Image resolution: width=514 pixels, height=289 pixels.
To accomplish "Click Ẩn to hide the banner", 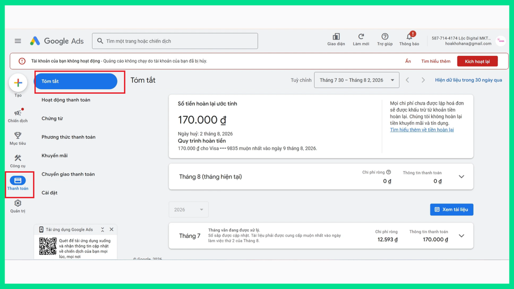I will (x=408, y=61).
